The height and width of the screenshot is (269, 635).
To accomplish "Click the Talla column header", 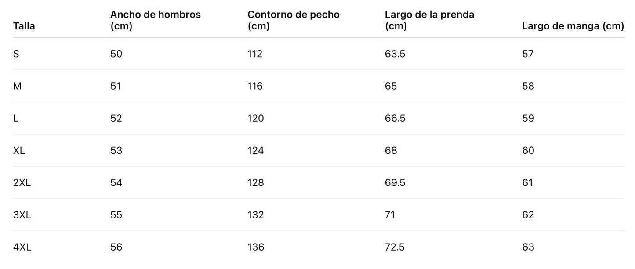I will click(24, 26).
